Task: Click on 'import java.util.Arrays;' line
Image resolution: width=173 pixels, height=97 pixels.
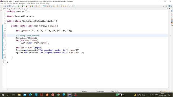Action: click(21, 16)
